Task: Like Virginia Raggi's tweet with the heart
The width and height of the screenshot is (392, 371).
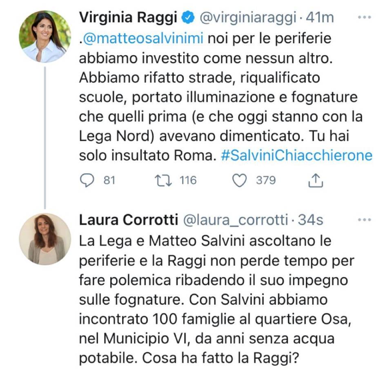Action: click(x=240, y=180)
